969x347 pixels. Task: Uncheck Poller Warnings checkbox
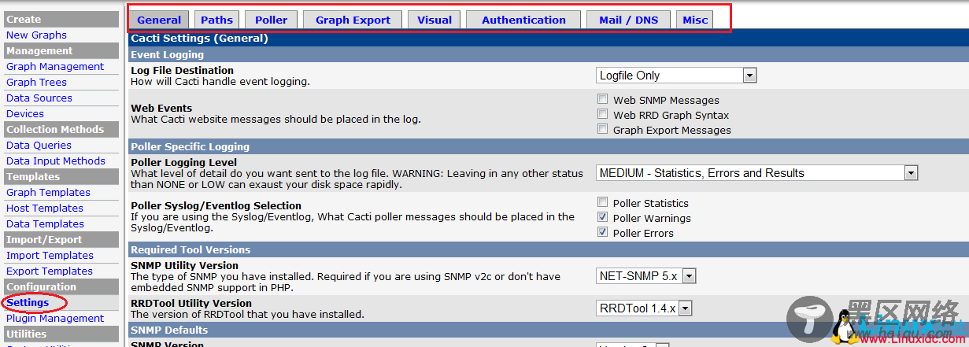click(x=602, y=218)
